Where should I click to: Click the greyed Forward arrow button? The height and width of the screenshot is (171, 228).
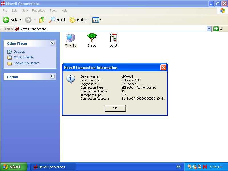(x=28, y=20)
